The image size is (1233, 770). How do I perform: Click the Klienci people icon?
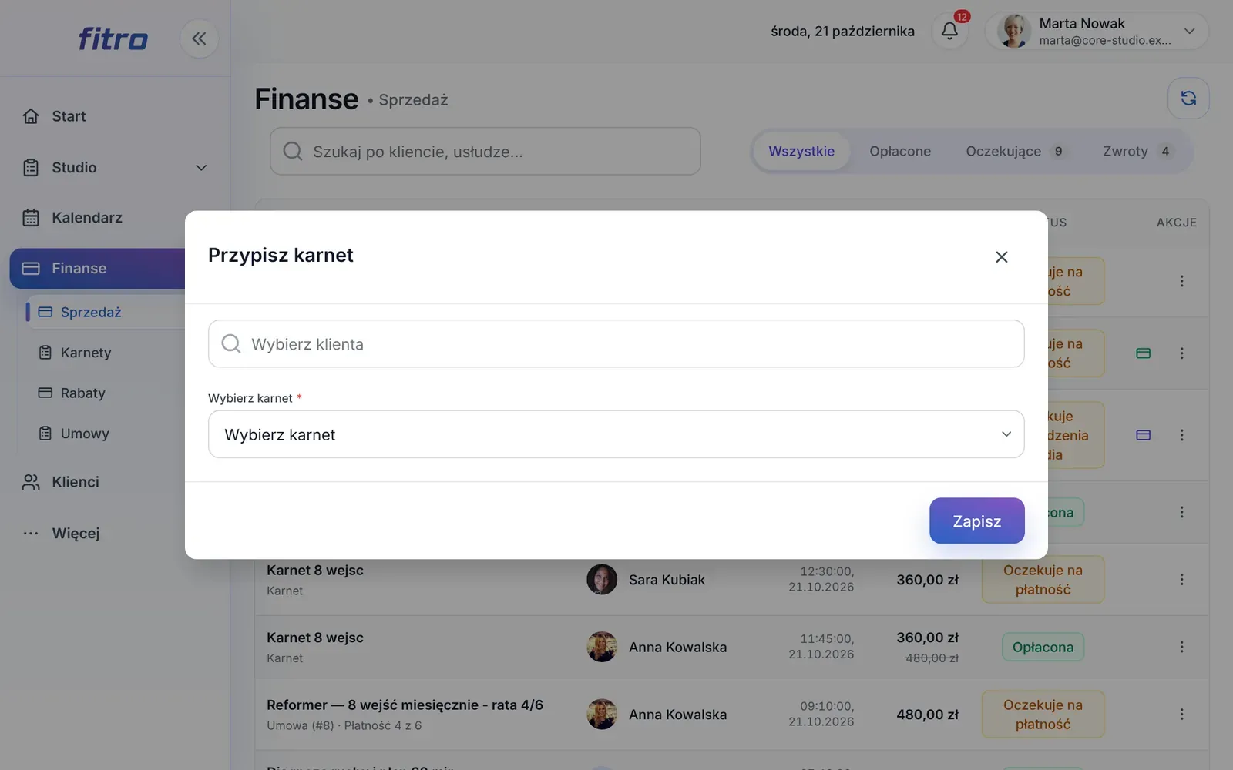(31, 482)
